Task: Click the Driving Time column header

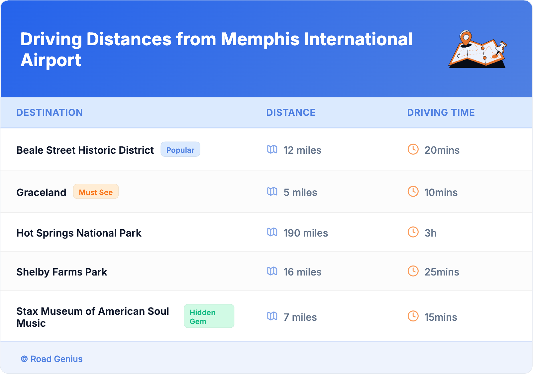Action: 441,112
